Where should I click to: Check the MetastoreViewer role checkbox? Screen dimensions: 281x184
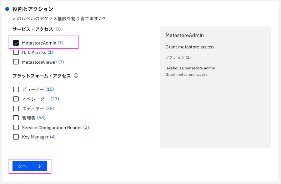[x=16, y=62]
